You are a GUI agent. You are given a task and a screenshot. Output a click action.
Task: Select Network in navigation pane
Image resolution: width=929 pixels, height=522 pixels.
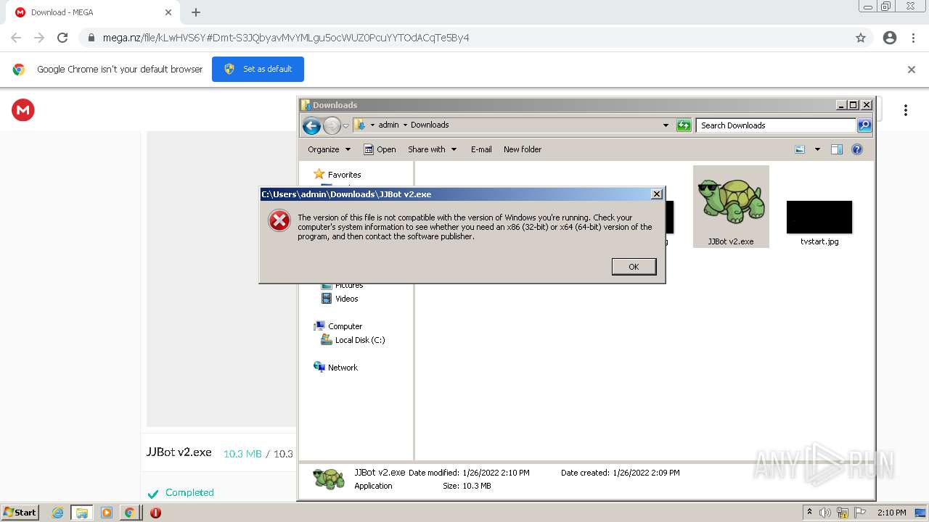tap(343, 368)
